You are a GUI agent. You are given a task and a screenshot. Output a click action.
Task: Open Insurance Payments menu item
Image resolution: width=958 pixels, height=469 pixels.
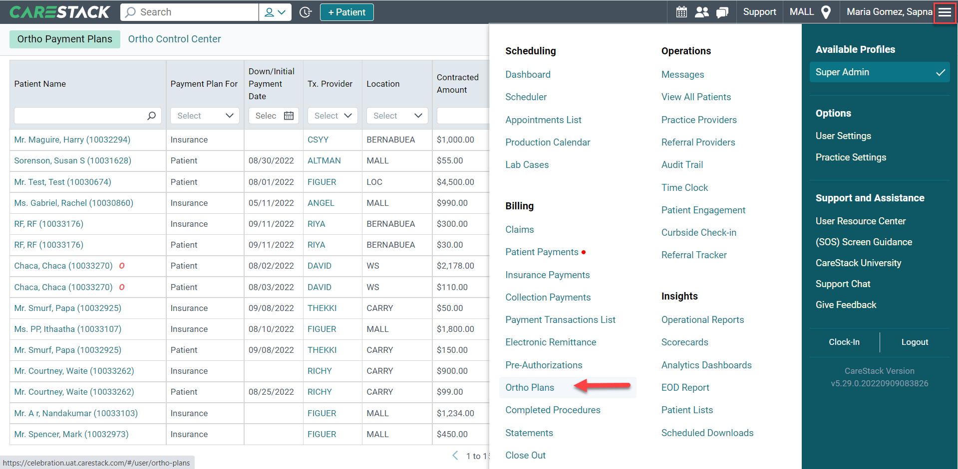point(547,275)
